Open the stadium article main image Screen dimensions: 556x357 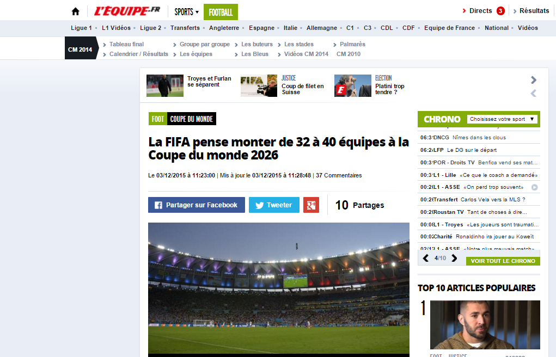pyautogui.click(x=279, y=290)
